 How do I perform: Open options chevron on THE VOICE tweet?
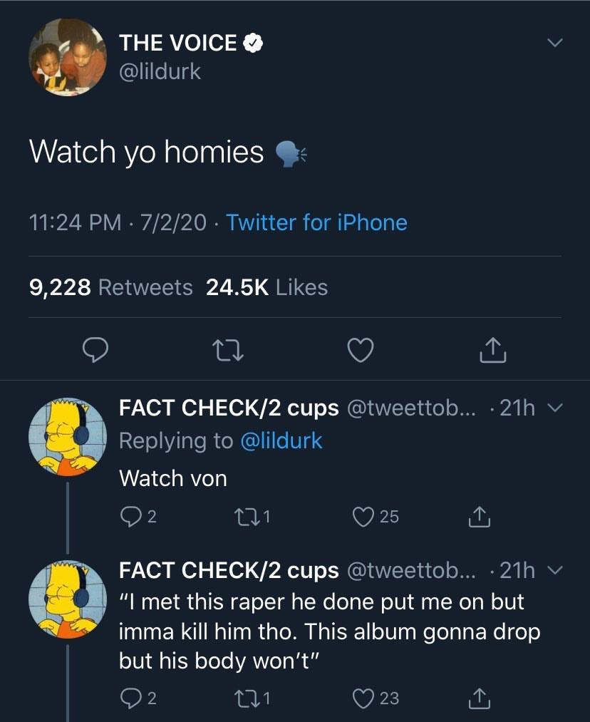pos(554,43)
